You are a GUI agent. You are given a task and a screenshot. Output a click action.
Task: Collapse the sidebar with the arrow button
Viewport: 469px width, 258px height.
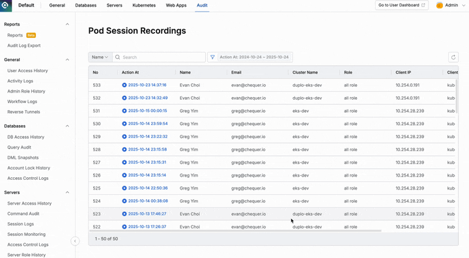[x=75, y=241]
